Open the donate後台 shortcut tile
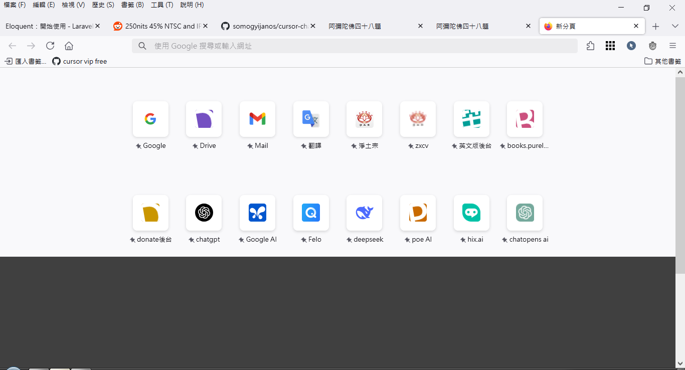The height and width of the screenshot is (370, 685). click(150, 213)
